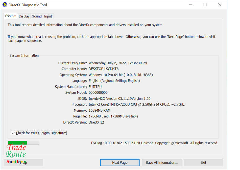Exit the tool via the Exit button
Viewport: 240px width, 170px height.
[203, 163]
